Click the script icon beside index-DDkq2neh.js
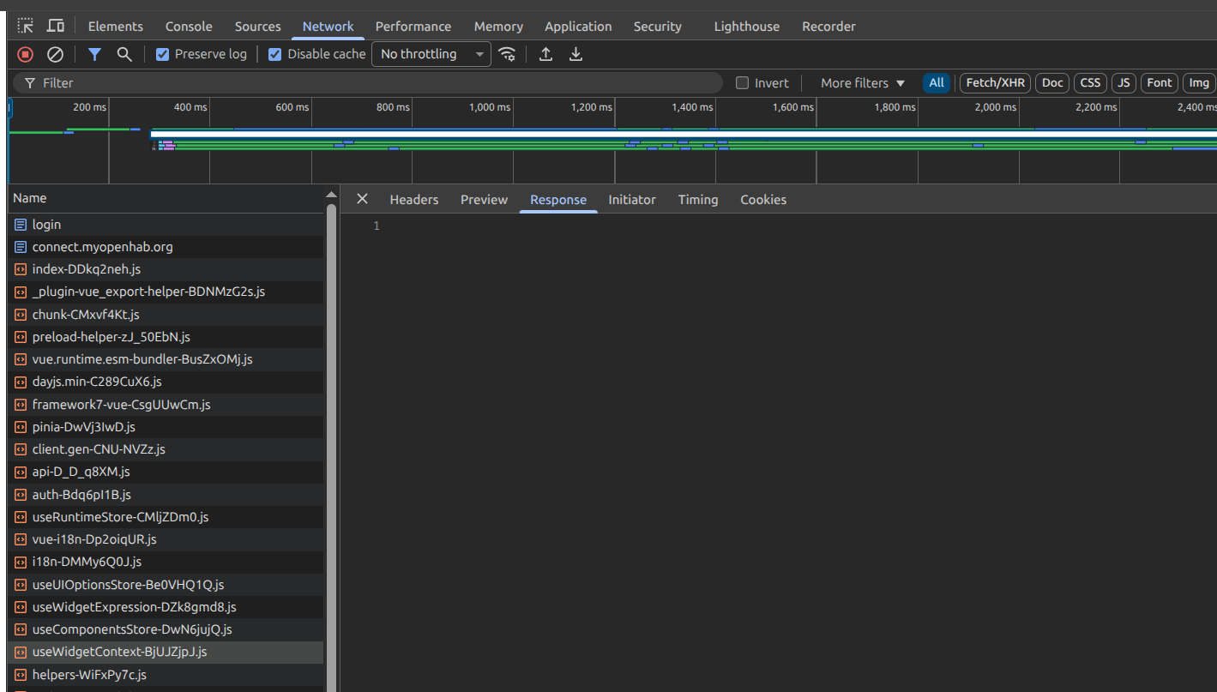 click(x=21, y=269)
